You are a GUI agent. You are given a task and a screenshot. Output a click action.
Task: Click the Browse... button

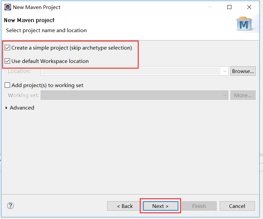(x=243, y=71)
